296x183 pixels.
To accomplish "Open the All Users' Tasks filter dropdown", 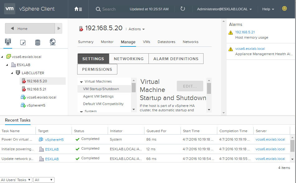I will pos(16,180).
